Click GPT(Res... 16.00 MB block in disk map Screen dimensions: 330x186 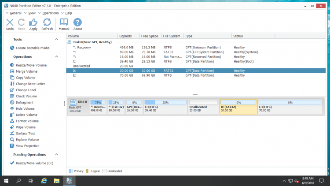134,107
